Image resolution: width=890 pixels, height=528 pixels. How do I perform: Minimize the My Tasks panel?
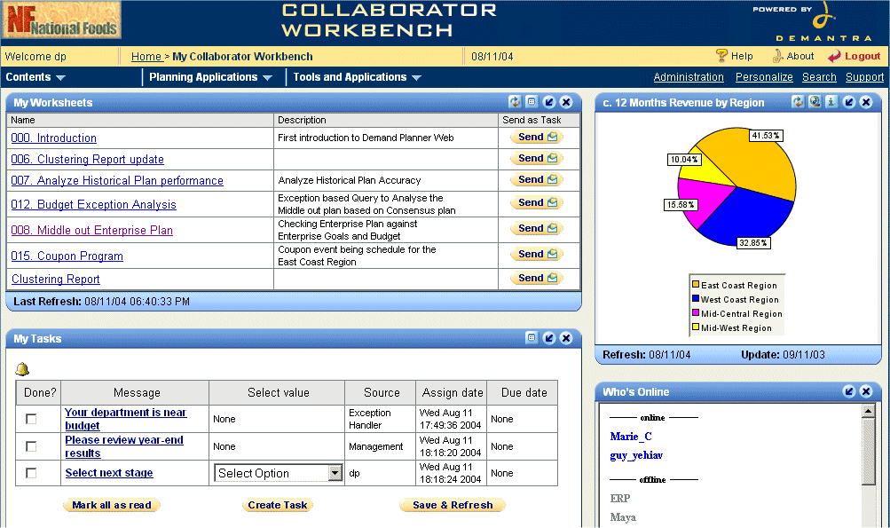click(x=549, y=338)
